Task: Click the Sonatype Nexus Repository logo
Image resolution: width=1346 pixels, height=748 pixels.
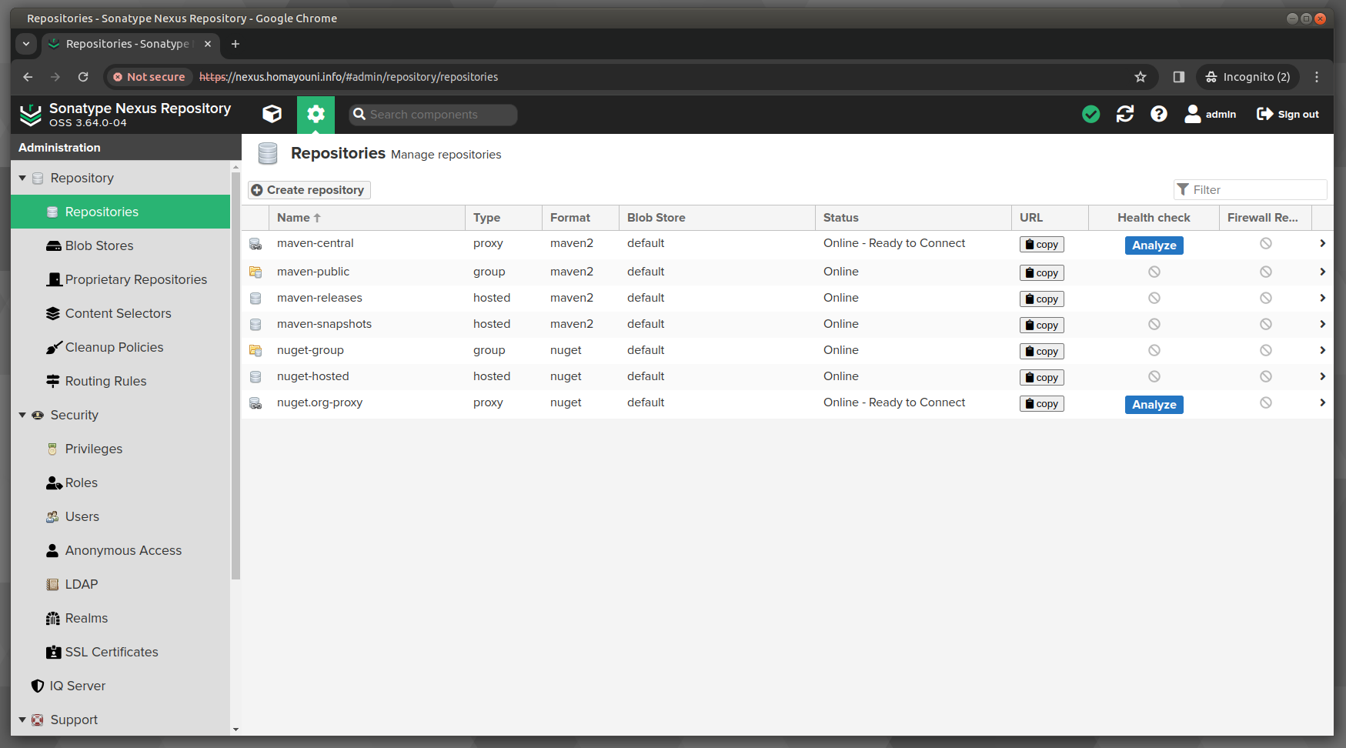Action: [x=31, y=115]
